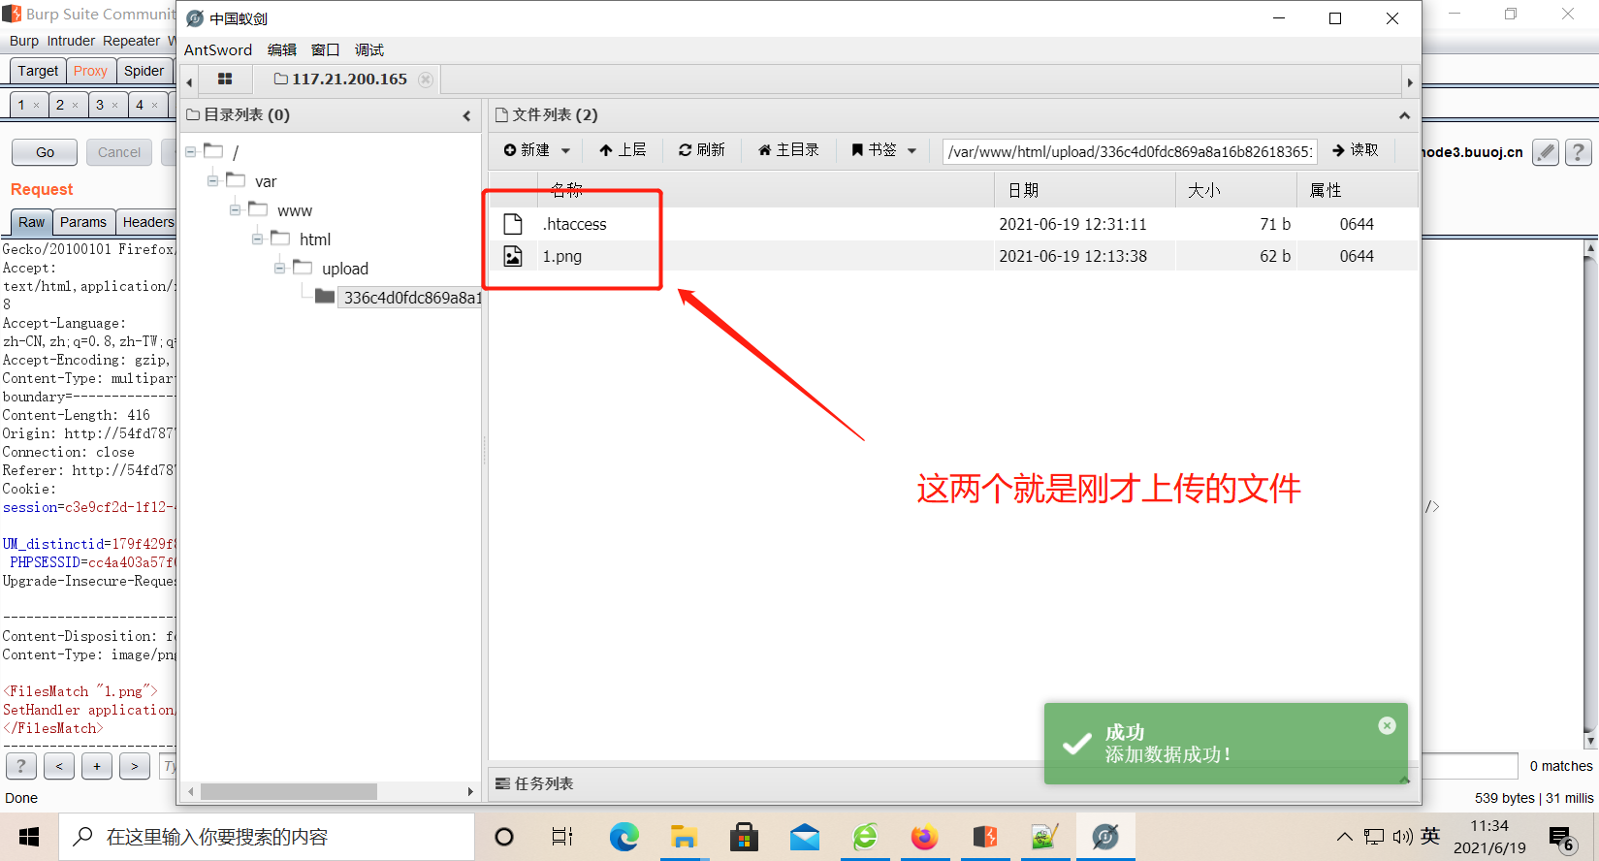Open Burp Suite Target tab

(38, 71)
